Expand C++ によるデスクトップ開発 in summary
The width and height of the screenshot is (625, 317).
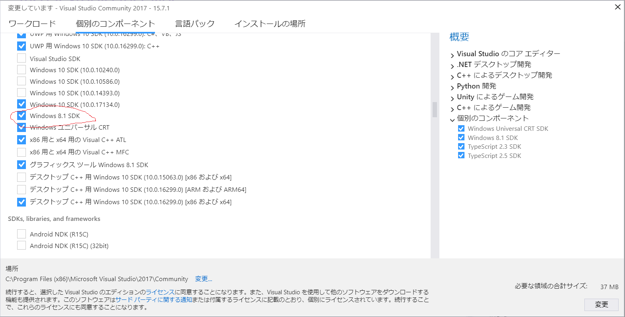click(452, 77)
